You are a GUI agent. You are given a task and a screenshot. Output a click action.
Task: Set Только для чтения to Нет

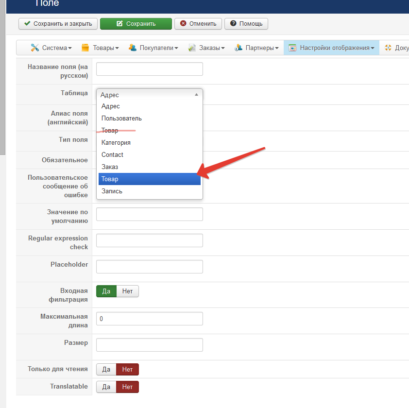tap(128, 370)
